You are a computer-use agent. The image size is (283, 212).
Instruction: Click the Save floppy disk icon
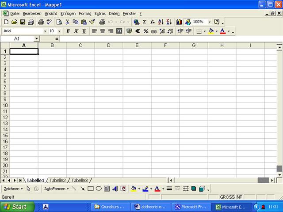point(23,22)
